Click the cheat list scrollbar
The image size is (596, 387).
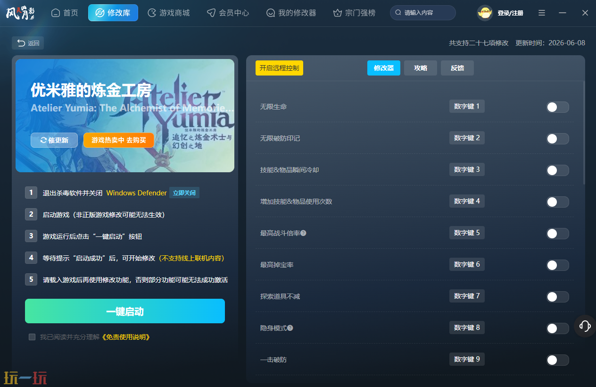point(584,133)
